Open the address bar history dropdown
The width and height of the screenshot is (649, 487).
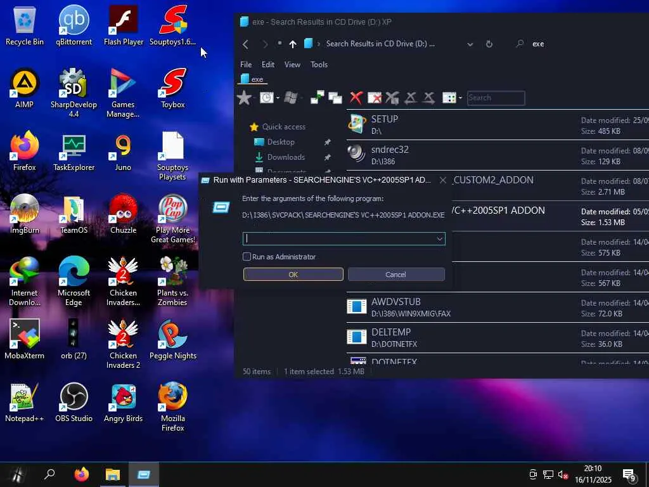[x=470, y=44]
